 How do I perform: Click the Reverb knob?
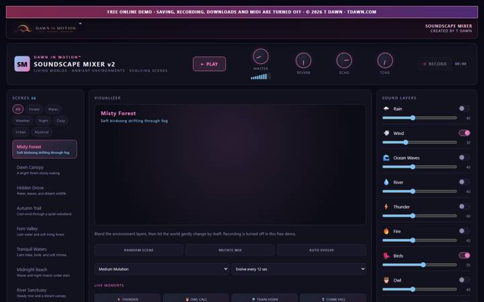tap(303, 60)
